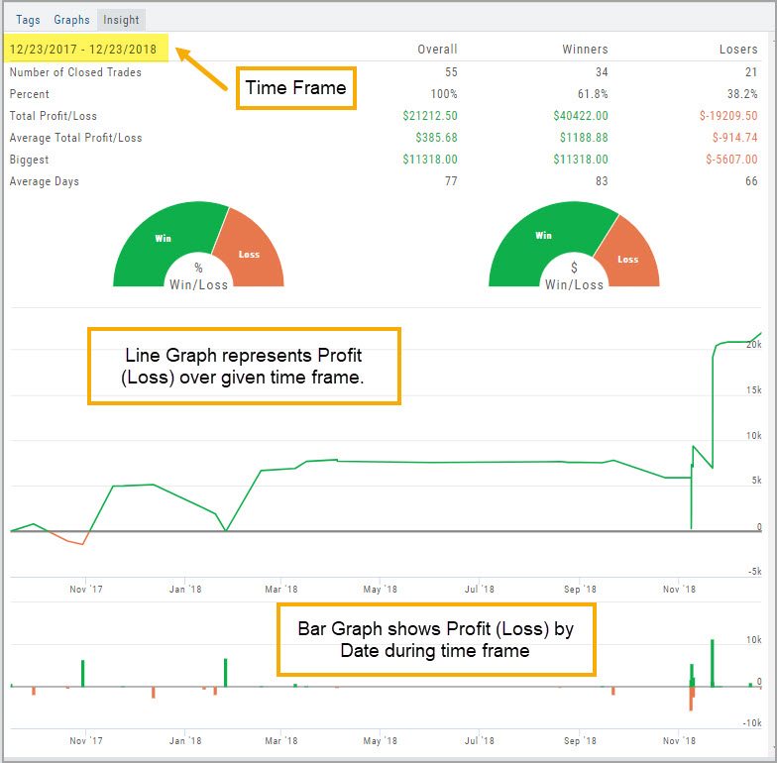The image size is (777, 763).
Task: Click the Winners column header
Action: 585,50
